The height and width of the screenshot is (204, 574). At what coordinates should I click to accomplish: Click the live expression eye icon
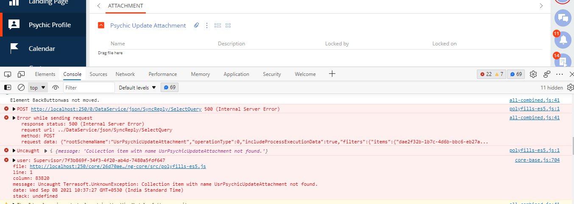pyautogui.click(x=56, y=88)
